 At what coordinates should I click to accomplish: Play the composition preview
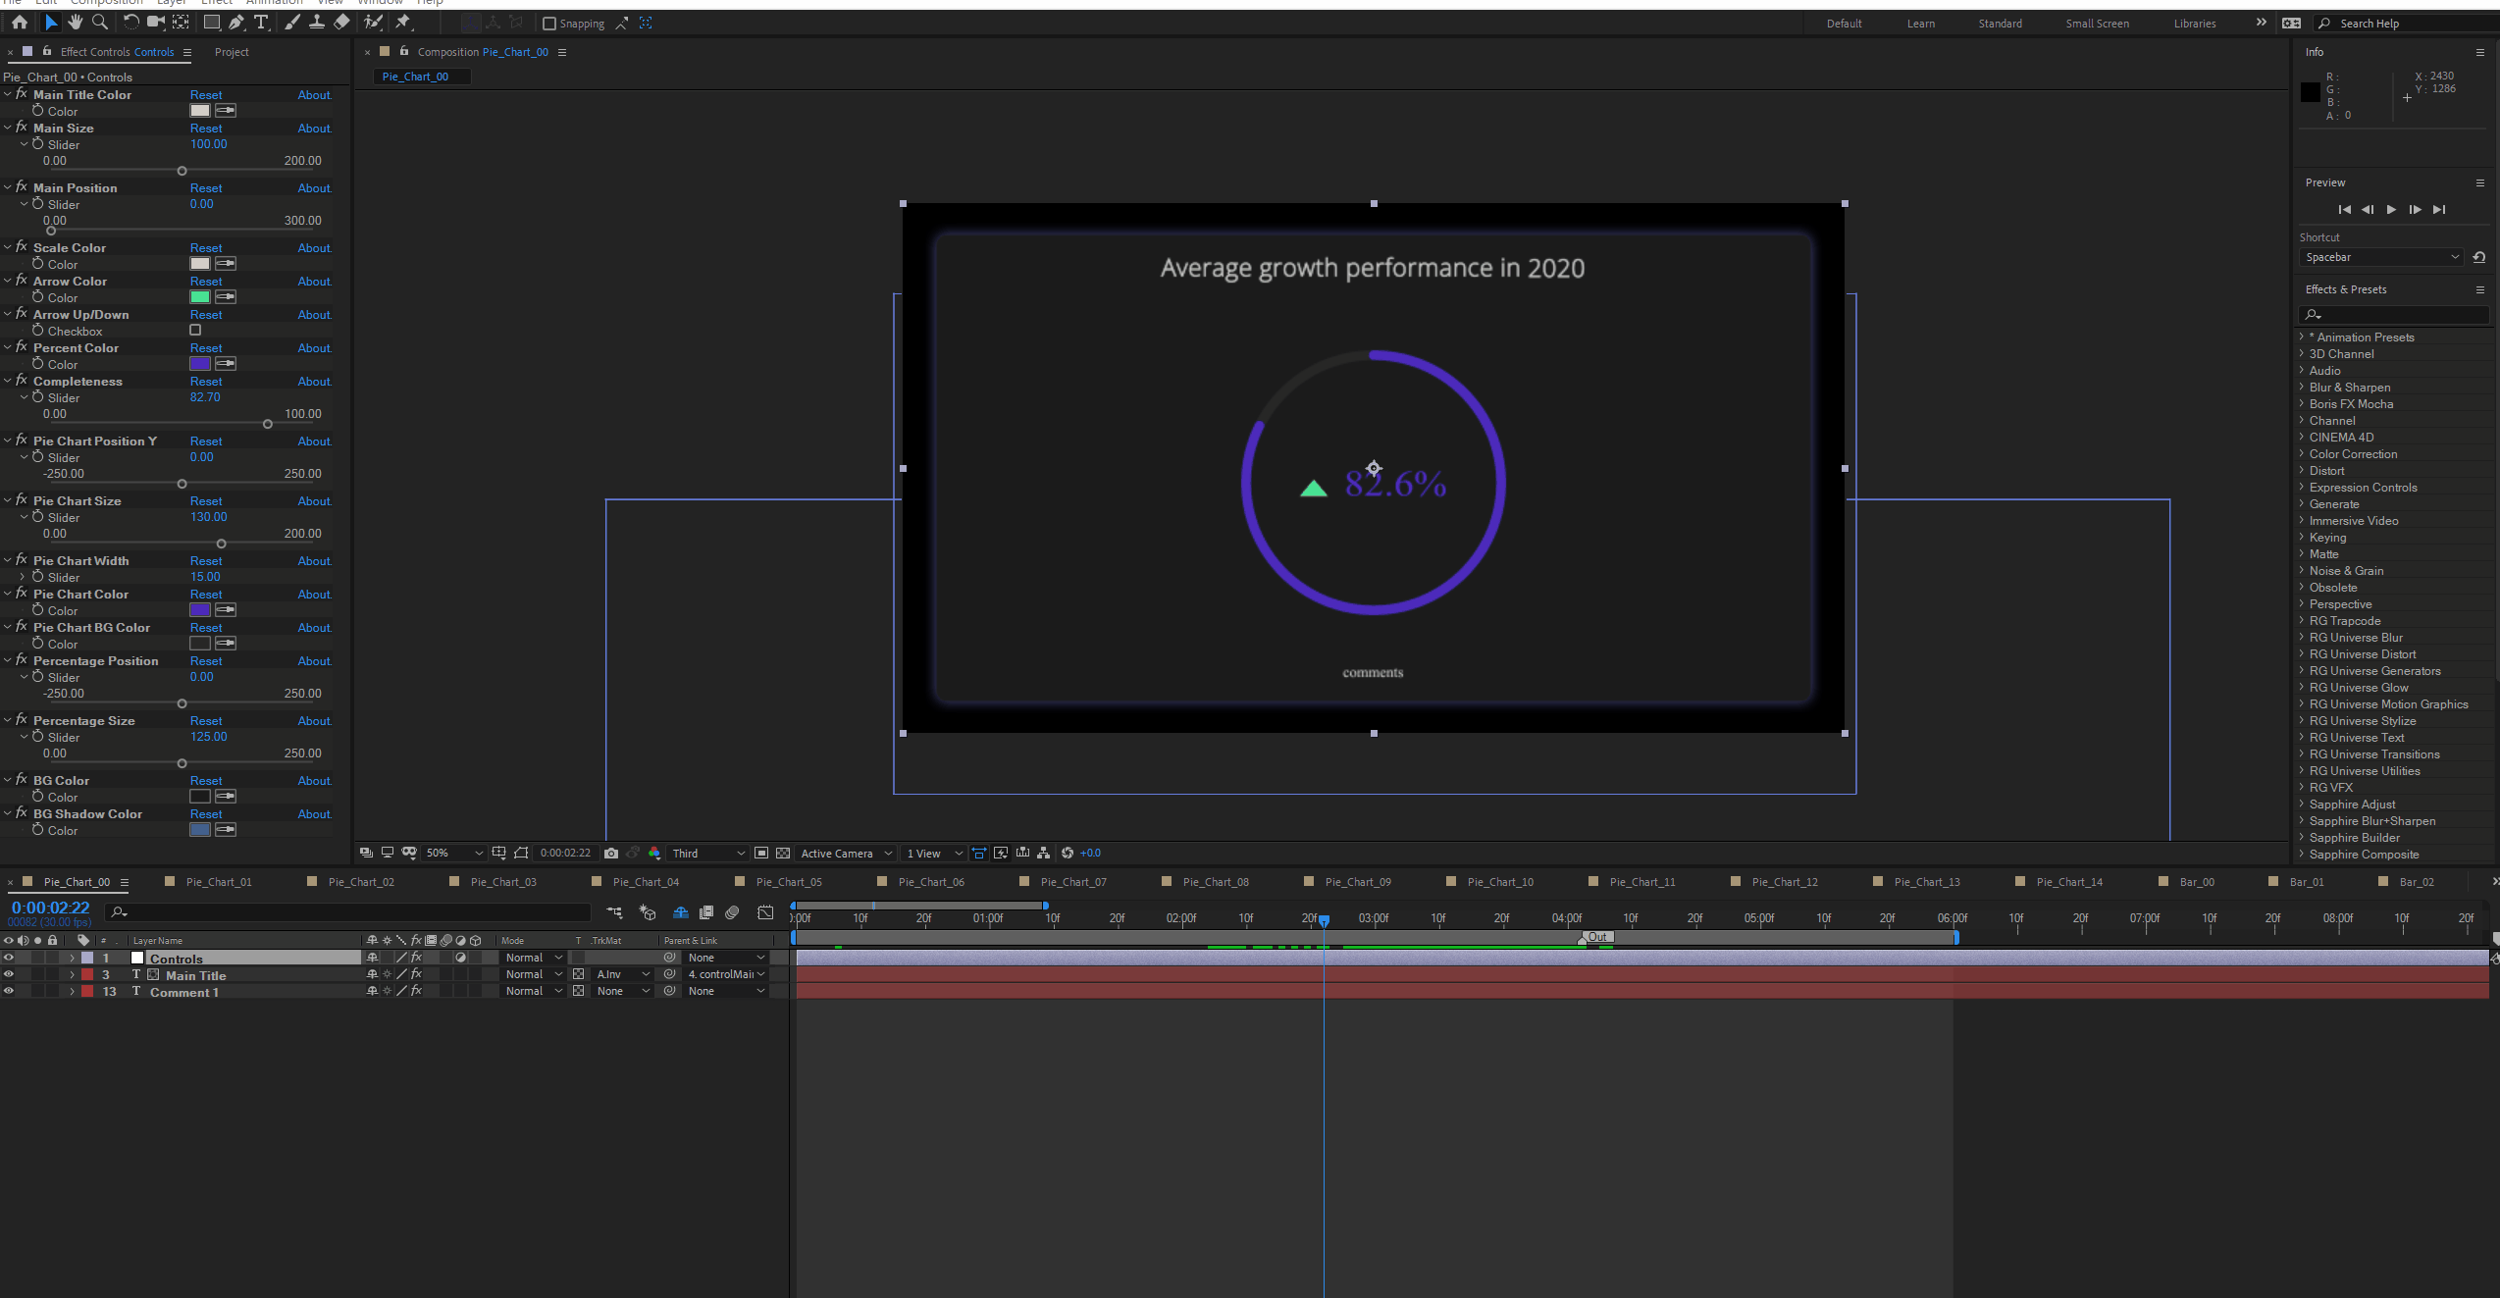[2391, 209]
